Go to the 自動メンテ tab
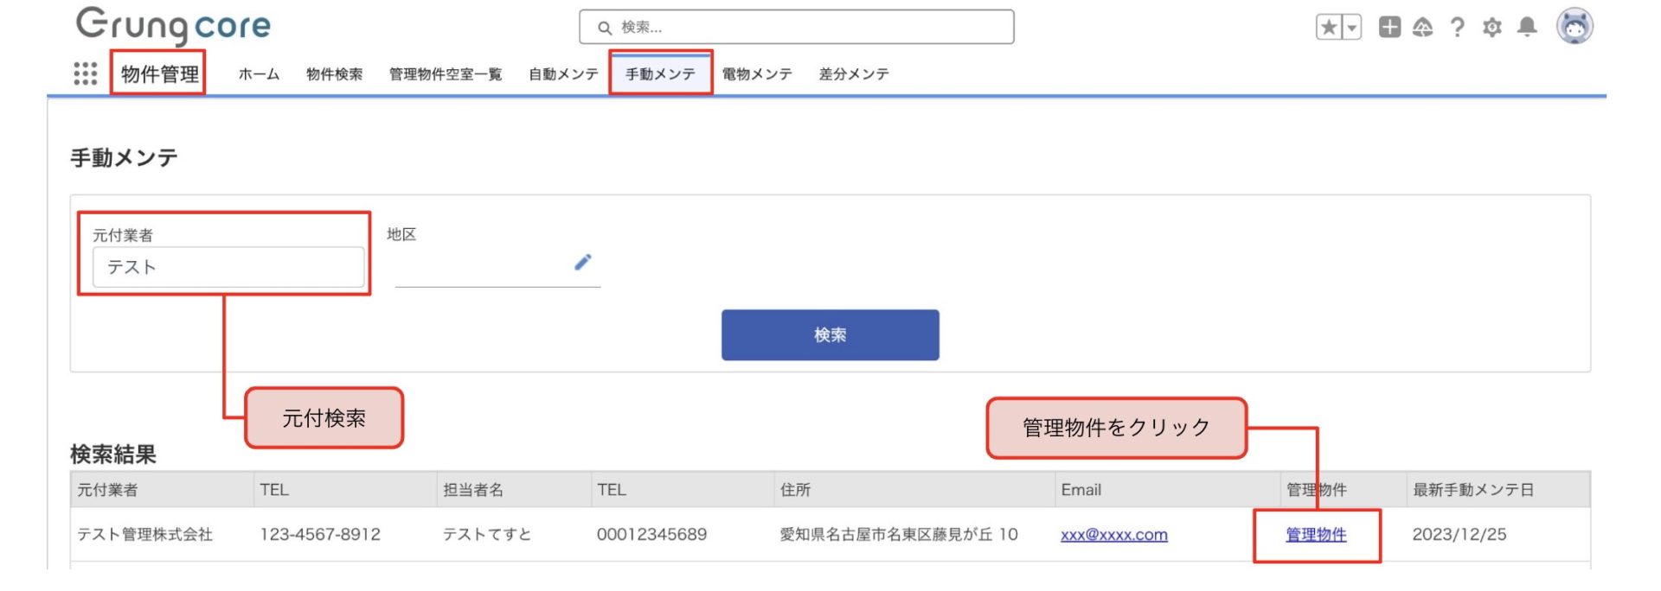1661x591 pixels. coord(563,74)
